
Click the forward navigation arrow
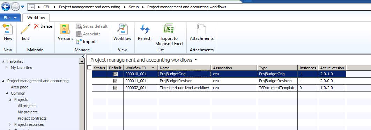15,7
